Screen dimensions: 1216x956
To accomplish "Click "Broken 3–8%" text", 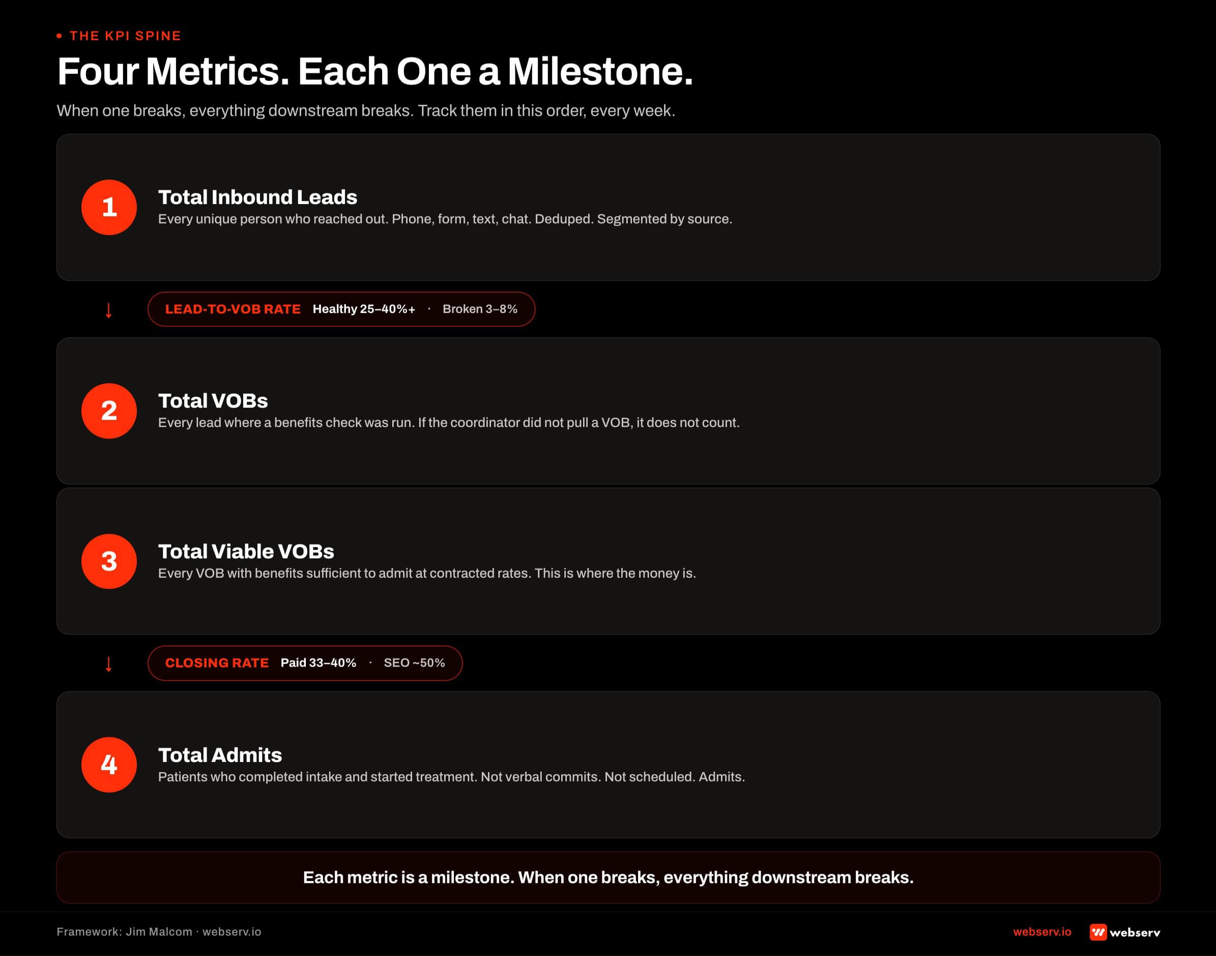I will point(480,309).
